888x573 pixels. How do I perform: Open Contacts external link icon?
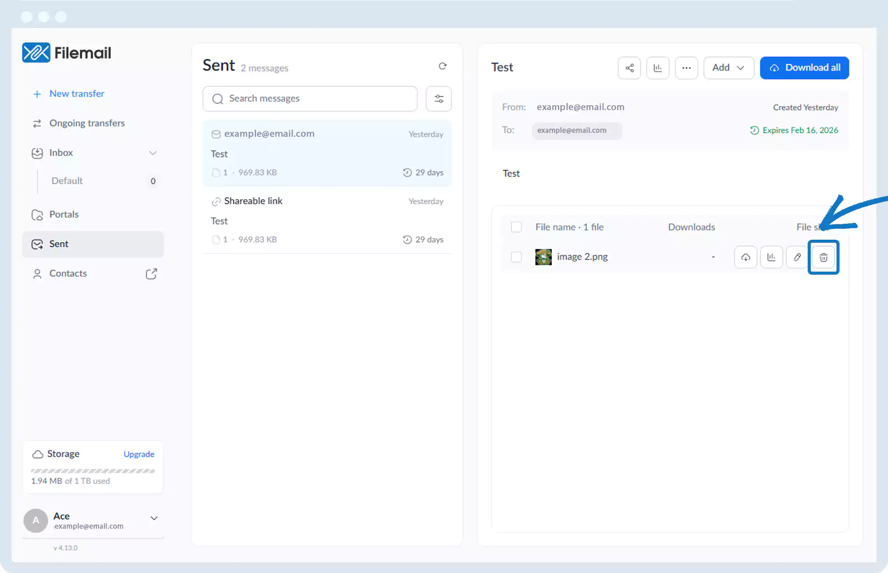click(x=151, y=274)
